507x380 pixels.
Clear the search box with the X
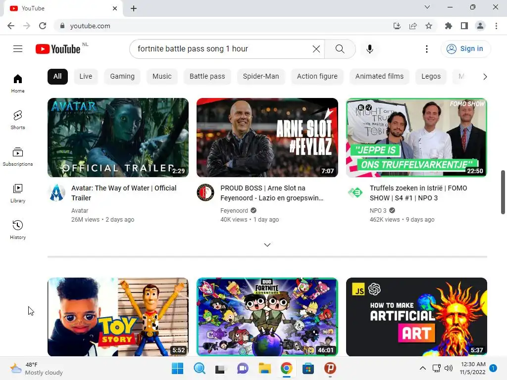click(316, 49)
